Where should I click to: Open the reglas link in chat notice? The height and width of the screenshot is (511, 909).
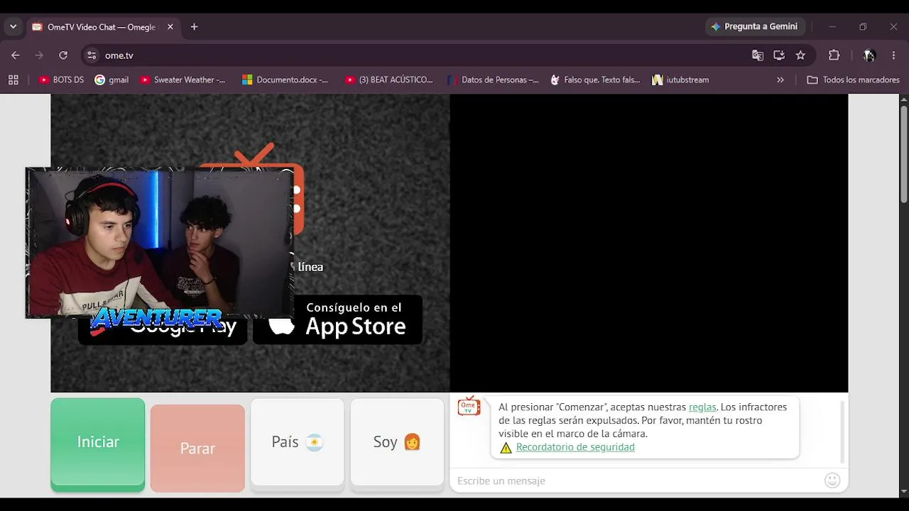point(702,407)
